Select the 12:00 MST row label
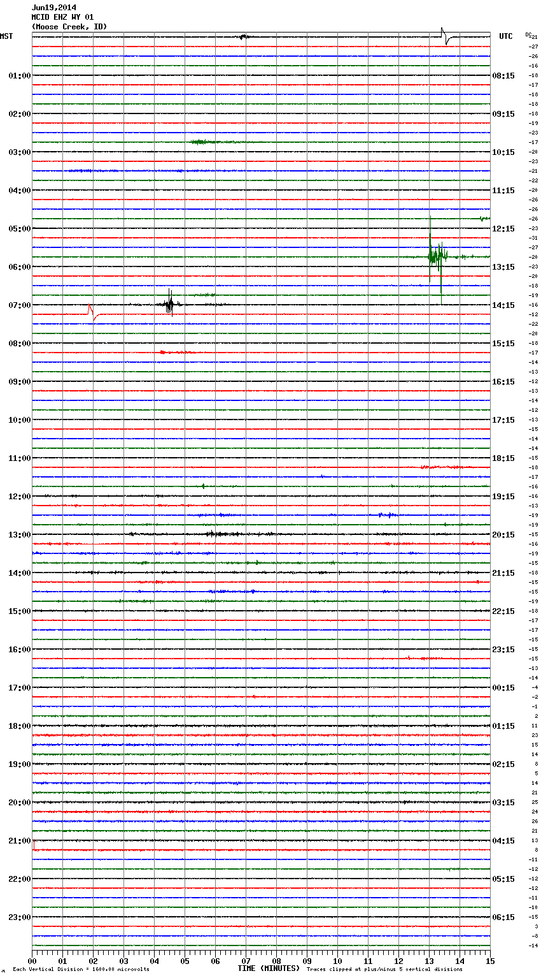Image resolution: width=541 pixels, height=978 pixels. point(20,497)
